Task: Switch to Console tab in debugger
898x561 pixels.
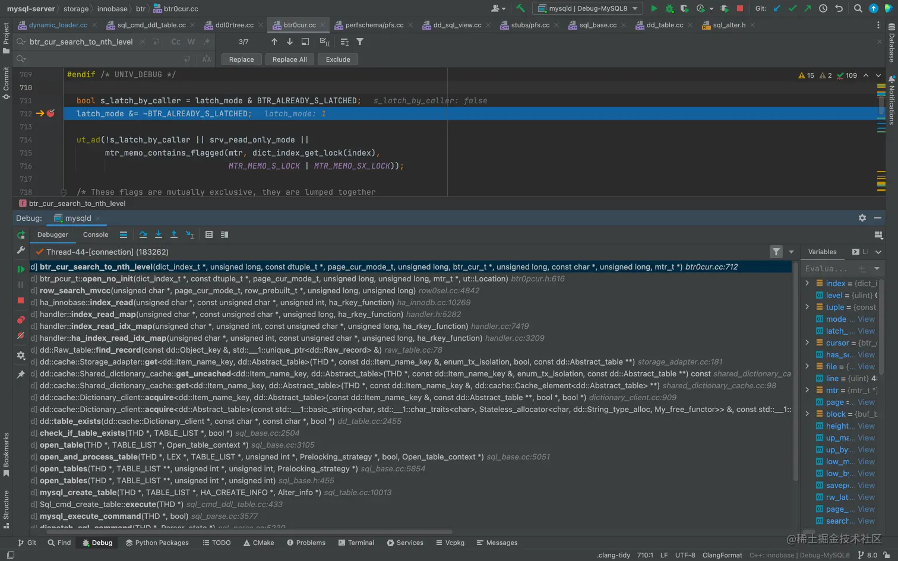Action: (96, 234)
